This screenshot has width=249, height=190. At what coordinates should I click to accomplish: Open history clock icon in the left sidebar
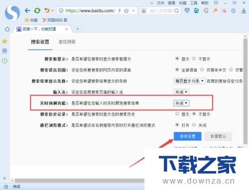coord(4,61)
